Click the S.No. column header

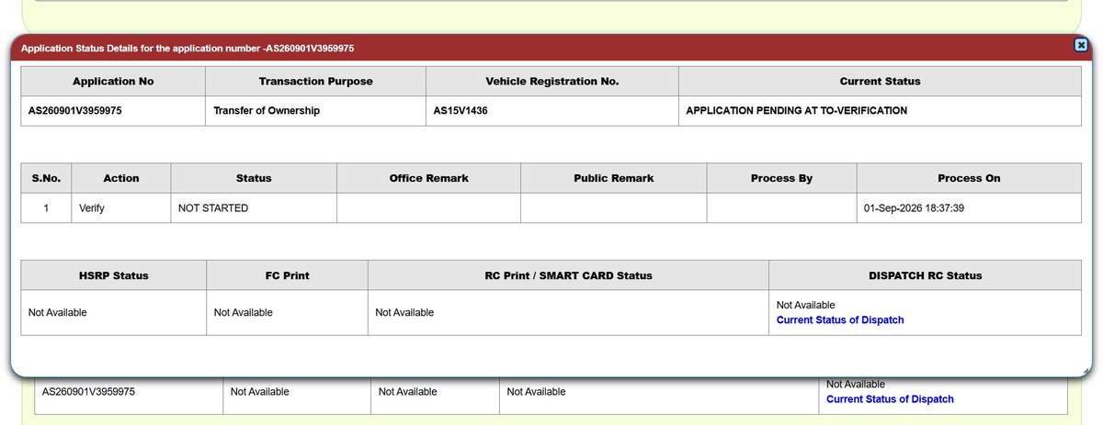(x=46, y=178)
